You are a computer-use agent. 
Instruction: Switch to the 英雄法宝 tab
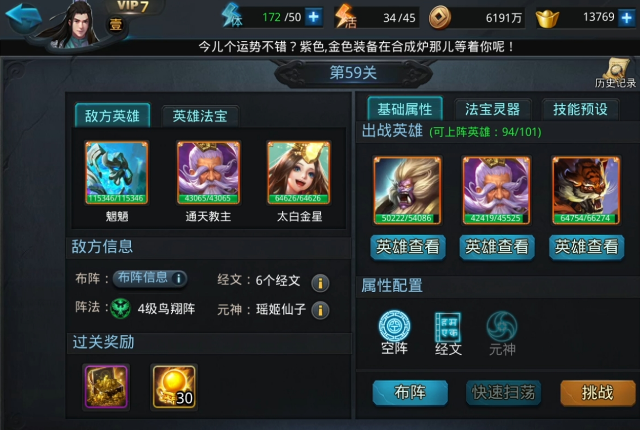point(200,117)
